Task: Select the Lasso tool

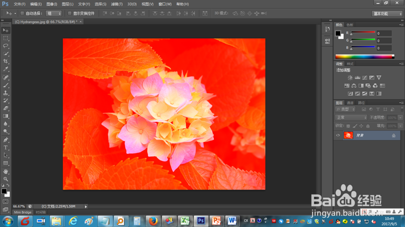Action: [5, 46]
